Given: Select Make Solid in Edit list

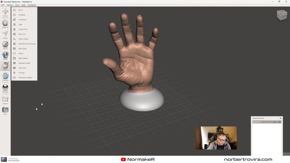Looking at the screenshot, I should click(22, 49).
